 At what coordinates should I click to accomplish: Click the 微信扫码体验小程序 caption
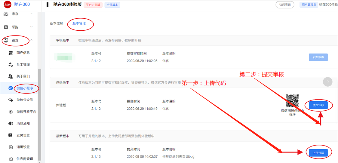point(292,112)
